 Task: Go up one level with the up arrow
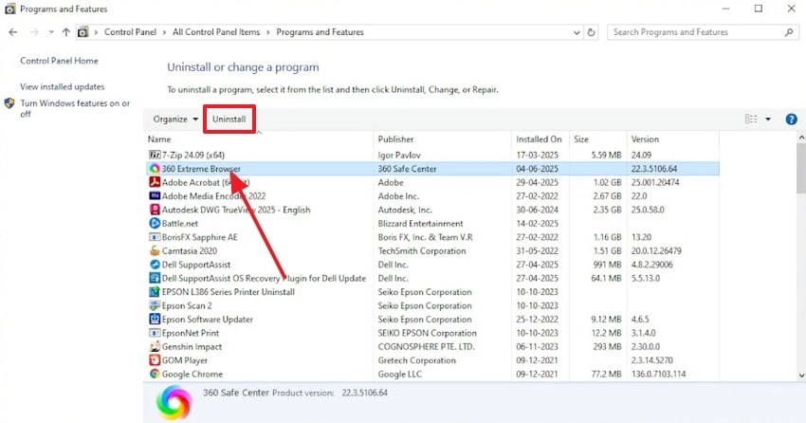[x=65, y=32]
